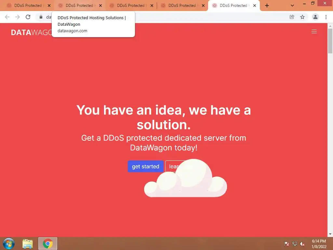Switch to the fourth DDoS Protected tab
The height and width of the screenshot is (250, 333).
coord(182,6)
